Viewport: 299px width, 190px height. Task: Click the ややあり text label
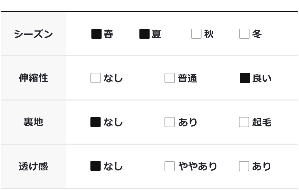pyautogui.click(x=198, y=166)
